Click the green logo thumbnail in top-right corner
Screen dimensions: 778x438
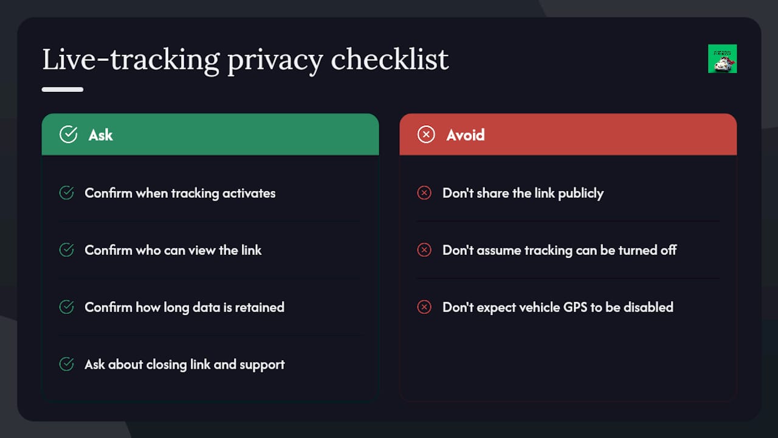pos(722,58)
